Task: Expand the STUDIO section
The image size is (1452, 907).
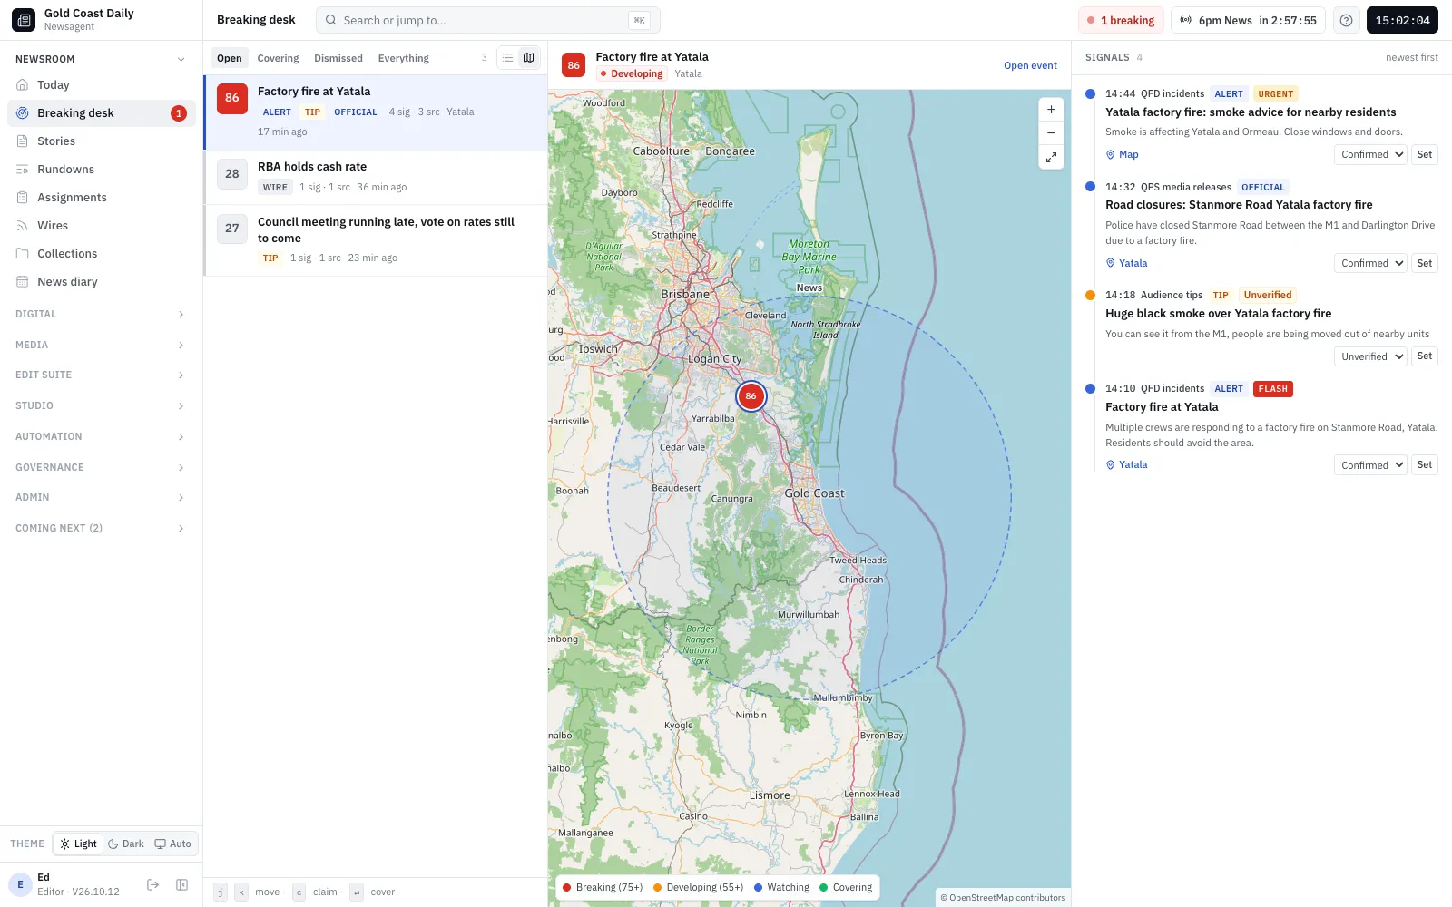Action: [x=101, y=406]
